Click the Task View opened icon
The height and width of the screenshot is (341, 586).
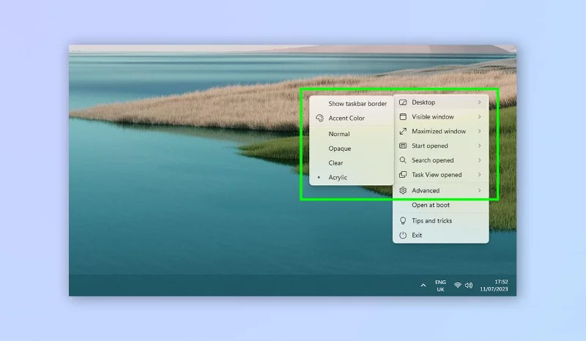click(x=403, y=175)
